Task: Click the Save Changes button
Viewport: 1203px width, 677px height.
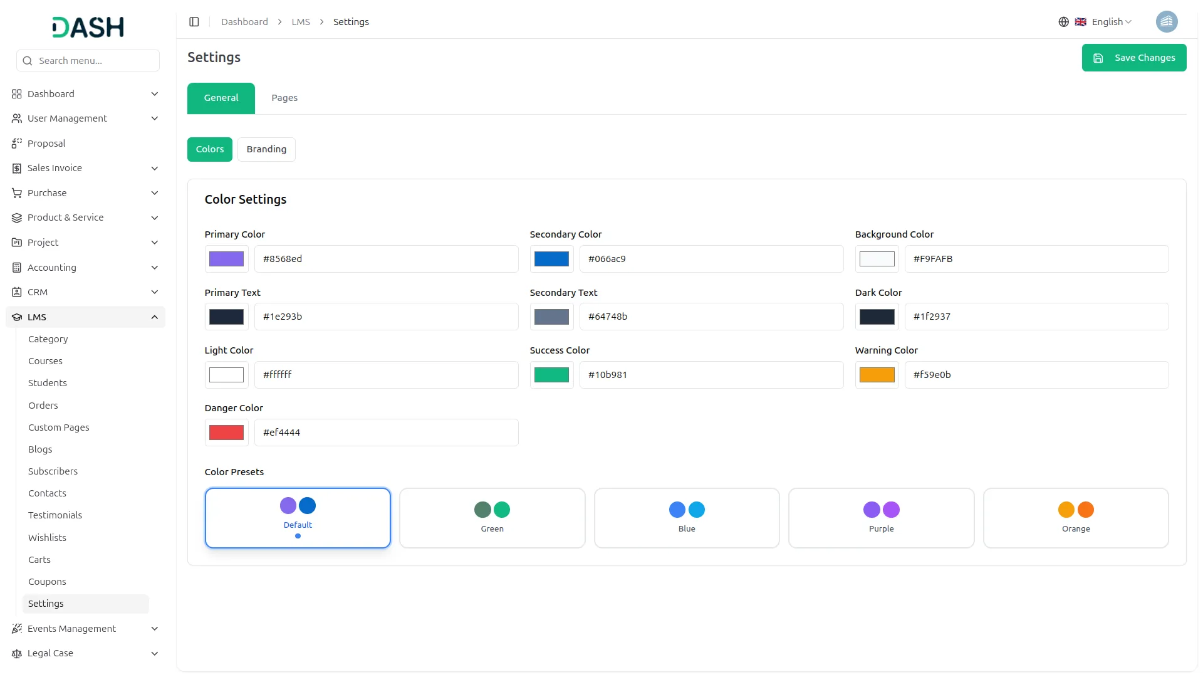Action: coord(1133,58)
